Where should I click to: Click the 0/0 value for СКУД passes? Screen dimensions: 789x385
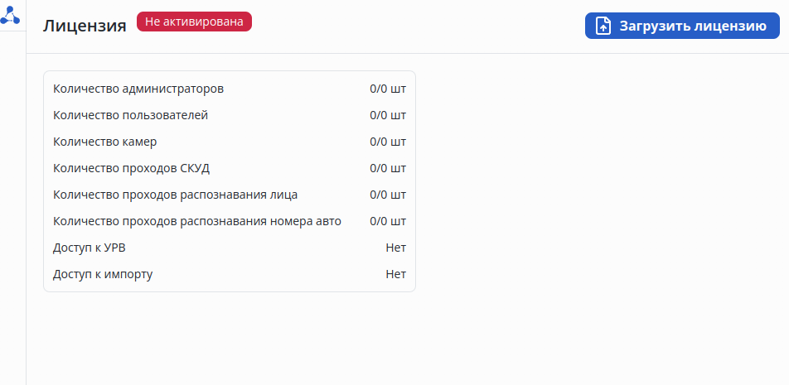pyautogui.click(x=388, y=168)
